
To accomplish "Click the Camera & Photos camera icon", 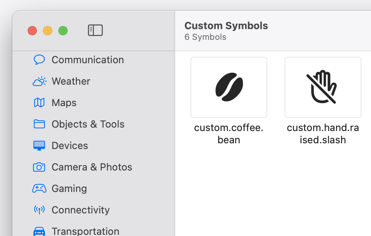I will [39, 167].
